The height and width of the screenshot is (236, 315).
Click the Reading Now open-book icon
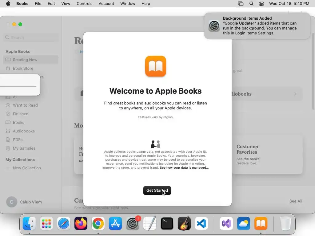(8, 60)
